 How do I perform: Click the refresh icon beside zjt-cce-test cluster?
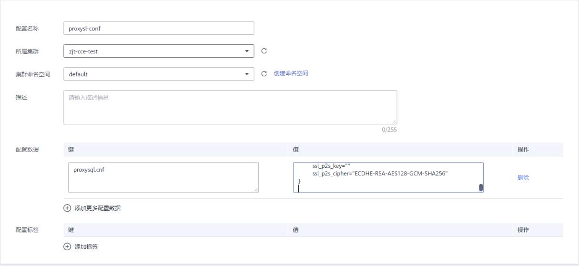264,51
